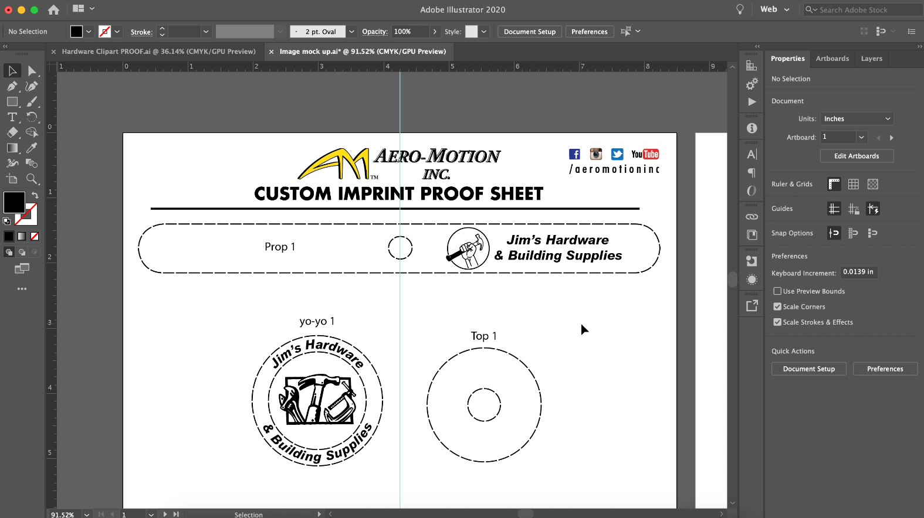Switch to the Layers tab

click(x=871, y=59)
